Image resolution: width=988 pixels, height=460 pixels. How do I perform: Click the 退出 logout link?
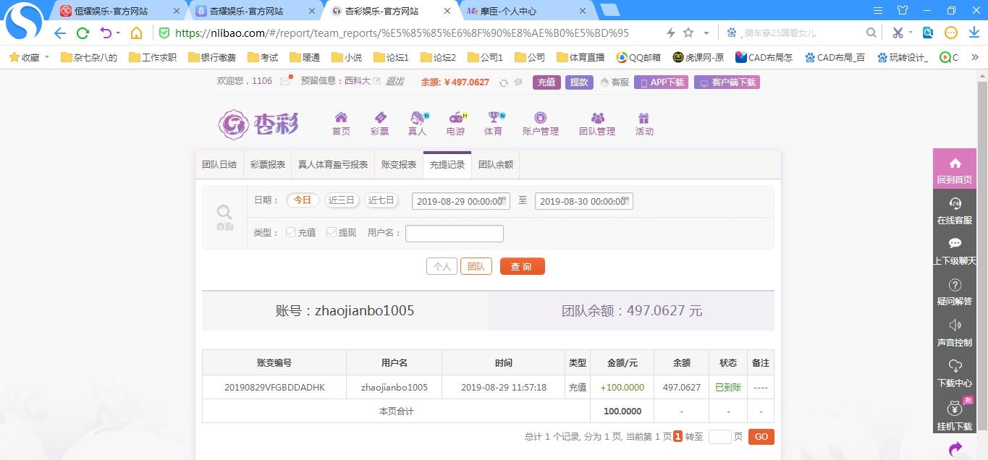(x=394, y=81)
